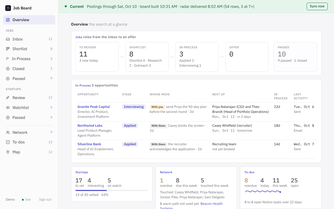Click the green Current status dot
The image size is (334, 209).
pos(66,6)
